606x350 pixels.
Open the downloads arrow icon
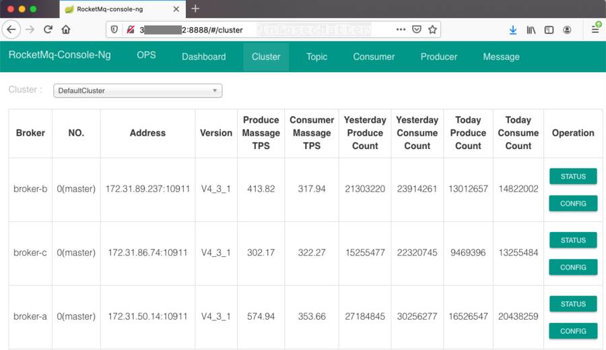point(513,30)
